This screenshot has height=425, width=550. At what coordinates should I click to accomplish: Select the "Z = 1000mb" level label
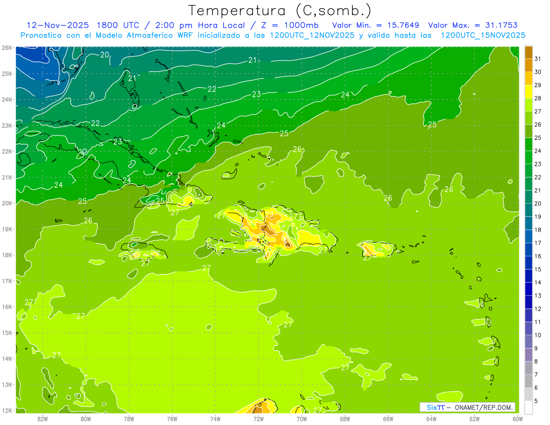(290, 25)
